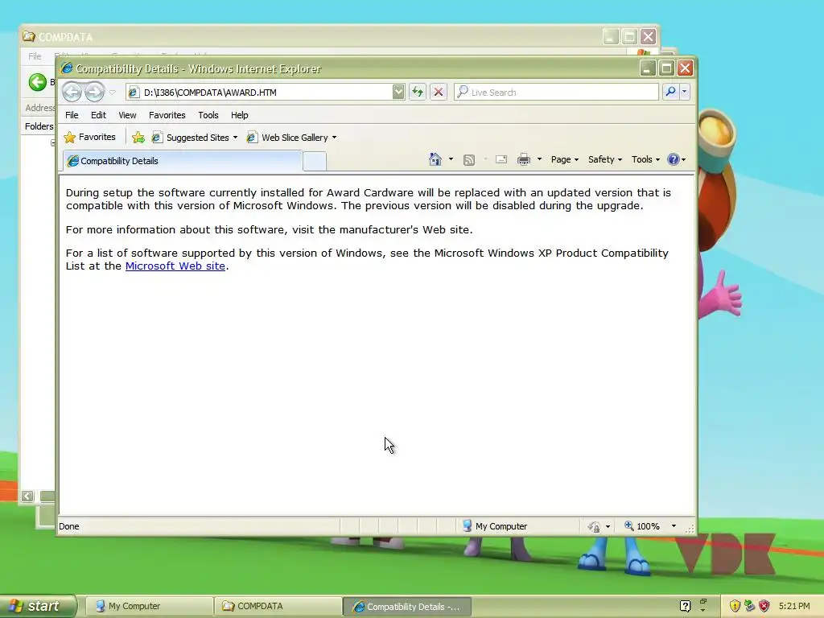Click the Refresh page icon

[x=418, y=92]
